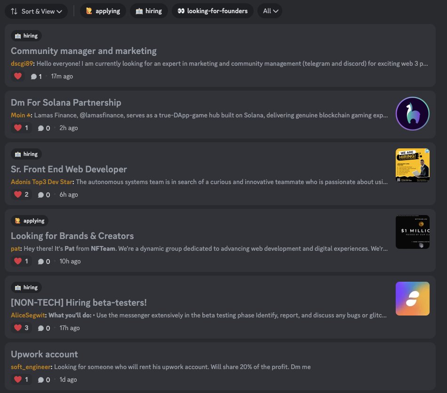The image size is (447, 393).
Task: Toggle the applying tag filter
Action: 103,11
